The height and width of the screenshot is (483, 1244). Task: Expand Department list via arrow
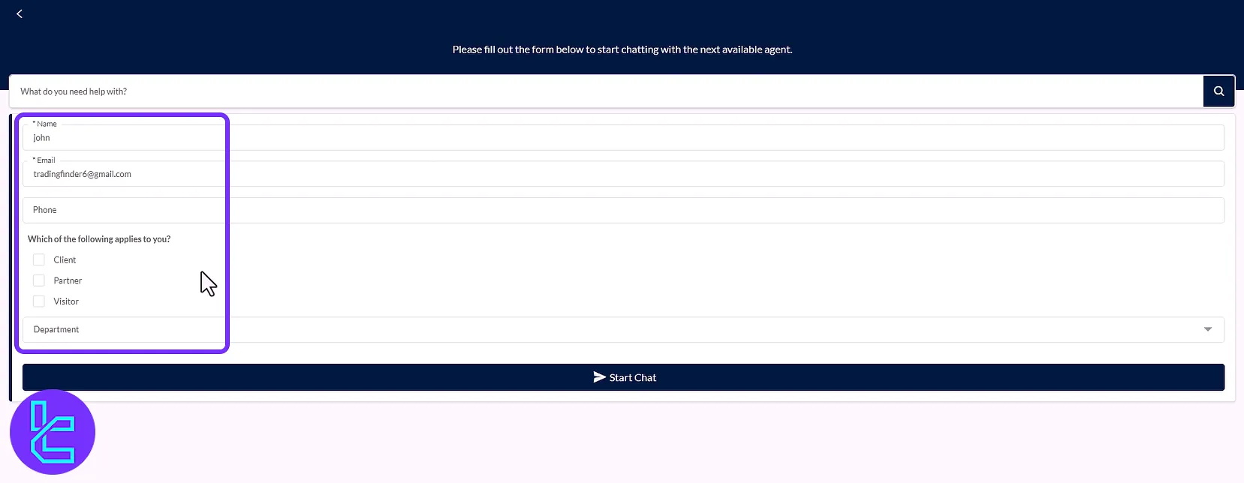click(1208, 329)
